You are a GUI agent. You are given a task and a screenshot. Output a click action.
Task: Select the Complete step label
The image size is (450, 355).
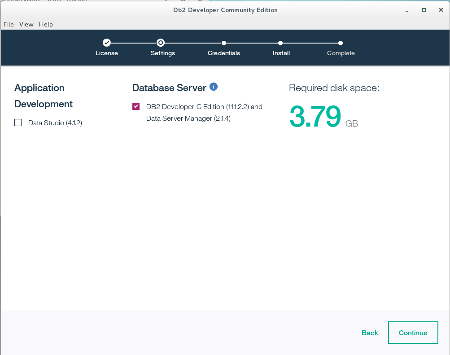(x=341, y=53)
